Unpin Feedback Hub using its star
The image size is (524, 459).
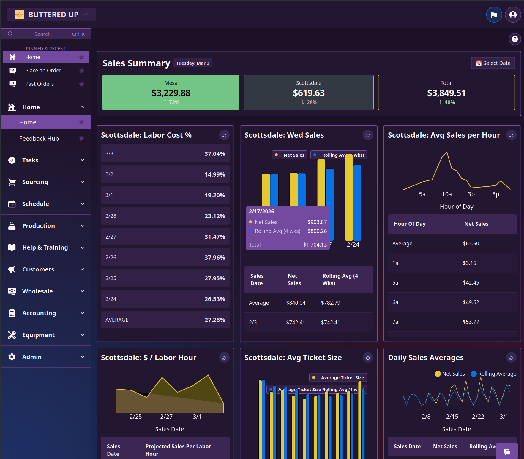[82, 138]
